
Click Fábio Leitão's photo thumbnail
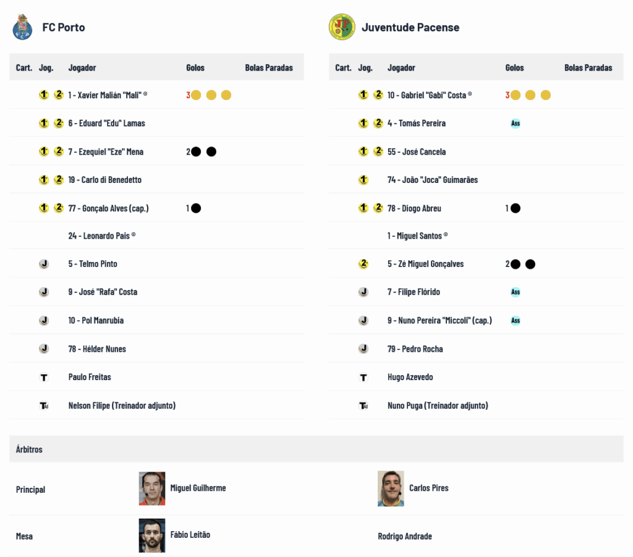(152, 535)
